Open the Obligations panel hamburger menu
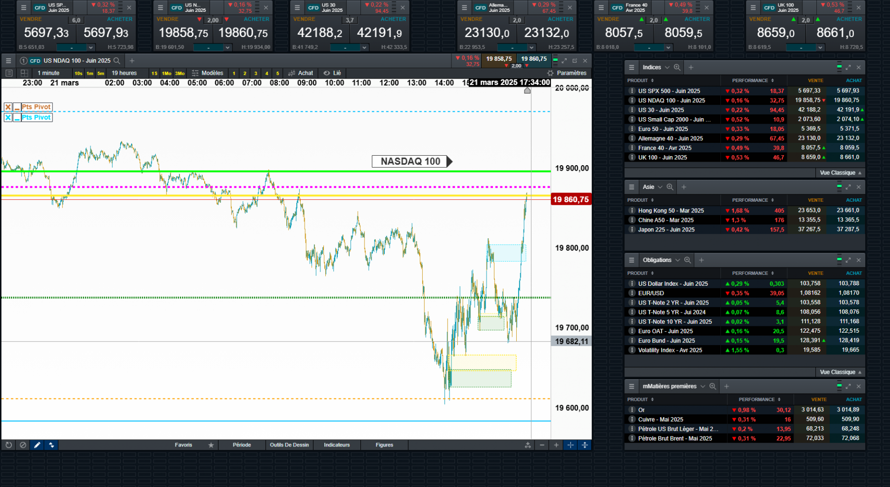Image resolution: width=890 pixels, height=487 pixels. coord(631,260)
